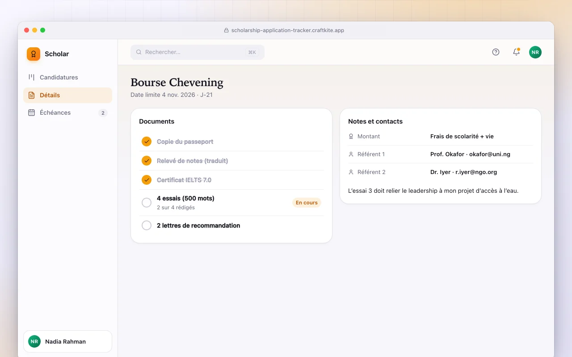Open the Candidatures section

tap(67, 77)
